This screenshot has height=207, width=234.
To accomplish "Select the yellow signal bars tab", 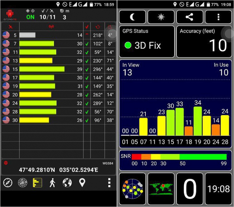I will point(37,183).
